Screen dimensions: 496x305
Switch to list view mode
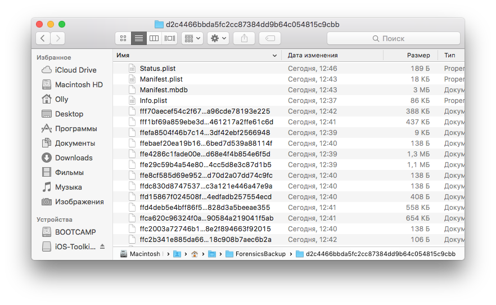click(138, 38)
